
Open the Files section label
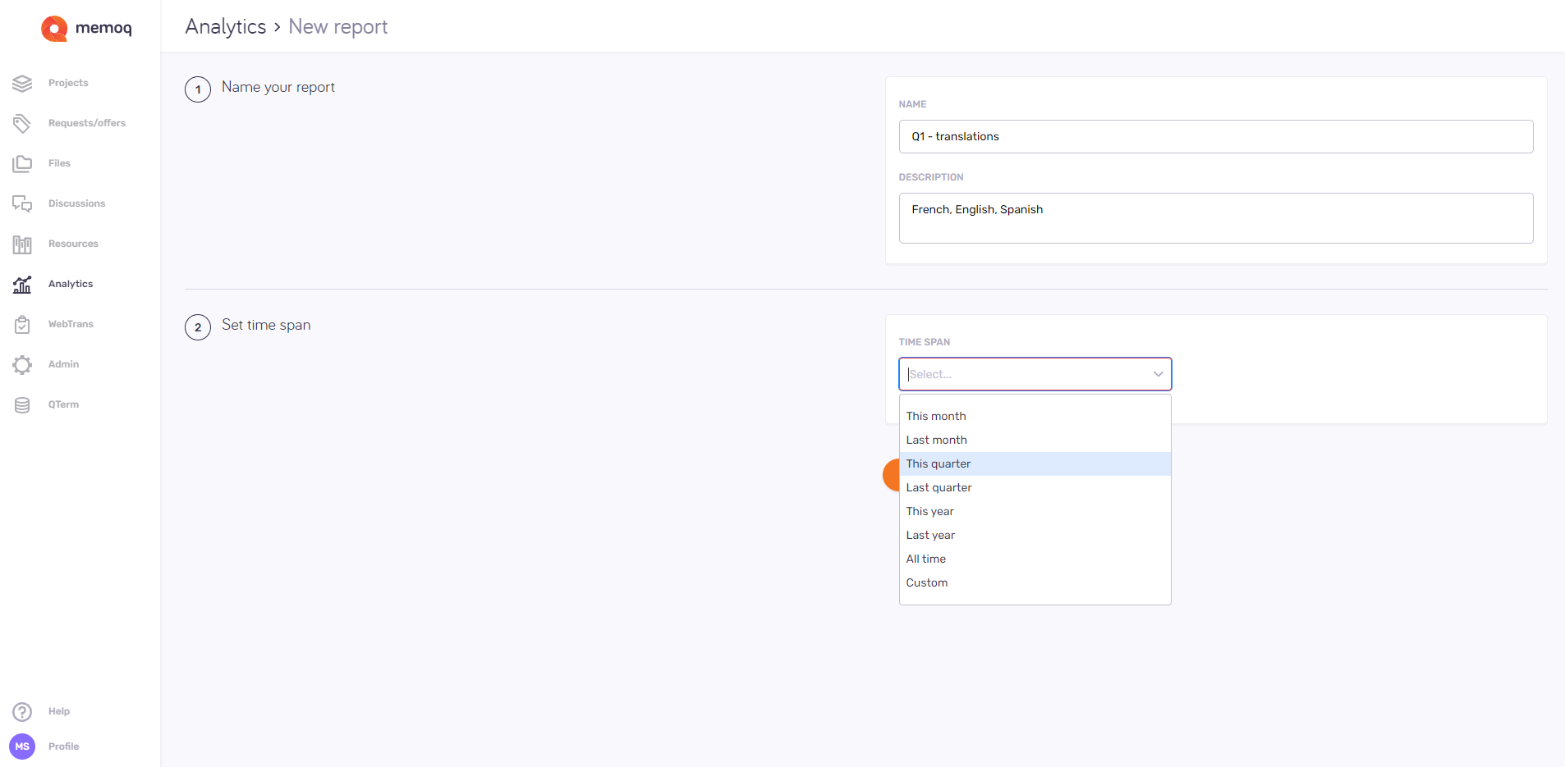(x=59, y=163)
